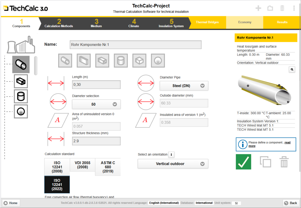Screen dimensions: 301x208
Task: Choose the box duct shape icon
Action: point(102,61)
